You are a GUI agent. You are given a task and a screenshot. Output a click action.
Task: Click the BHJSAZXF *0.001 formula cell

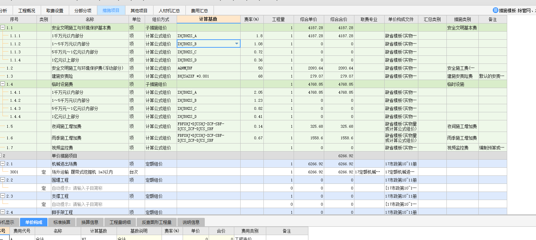point(209,76)
